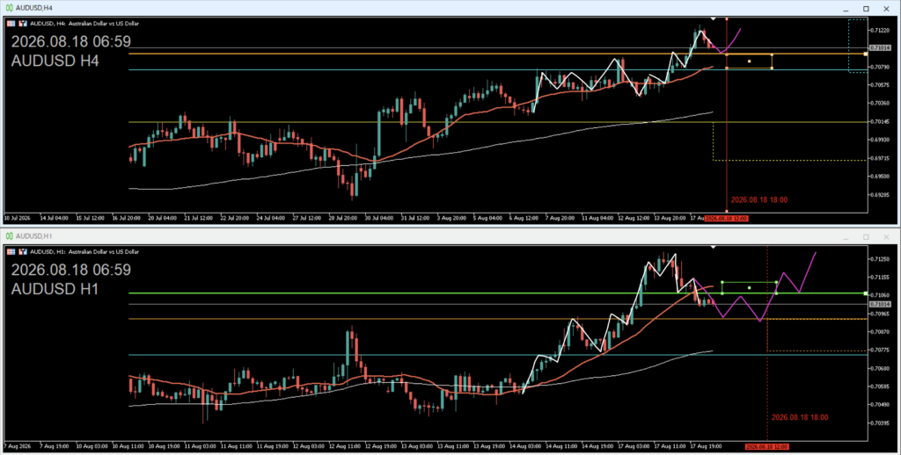Click the AUDUSD,H4 window title icon
The image size is (901, 455).
pos(9,8)
